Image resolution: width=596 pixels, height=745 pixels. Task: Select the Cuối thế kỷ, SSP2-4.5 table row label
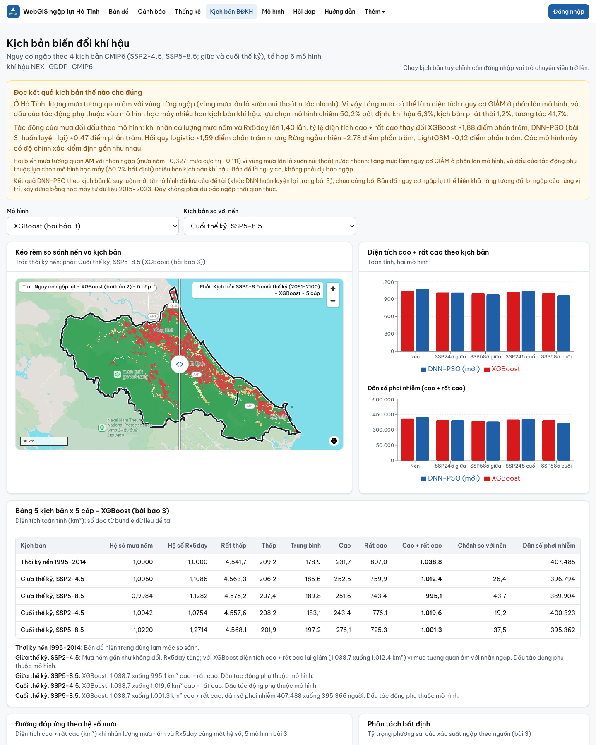[x=53, y=613]
